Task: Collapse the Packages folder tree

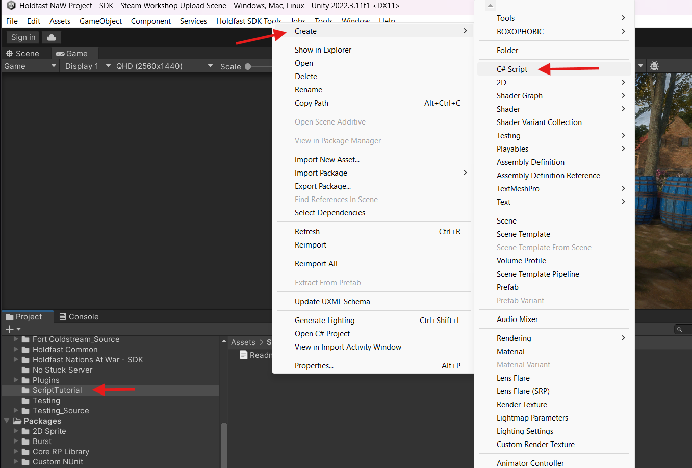Action: point(7,421)
